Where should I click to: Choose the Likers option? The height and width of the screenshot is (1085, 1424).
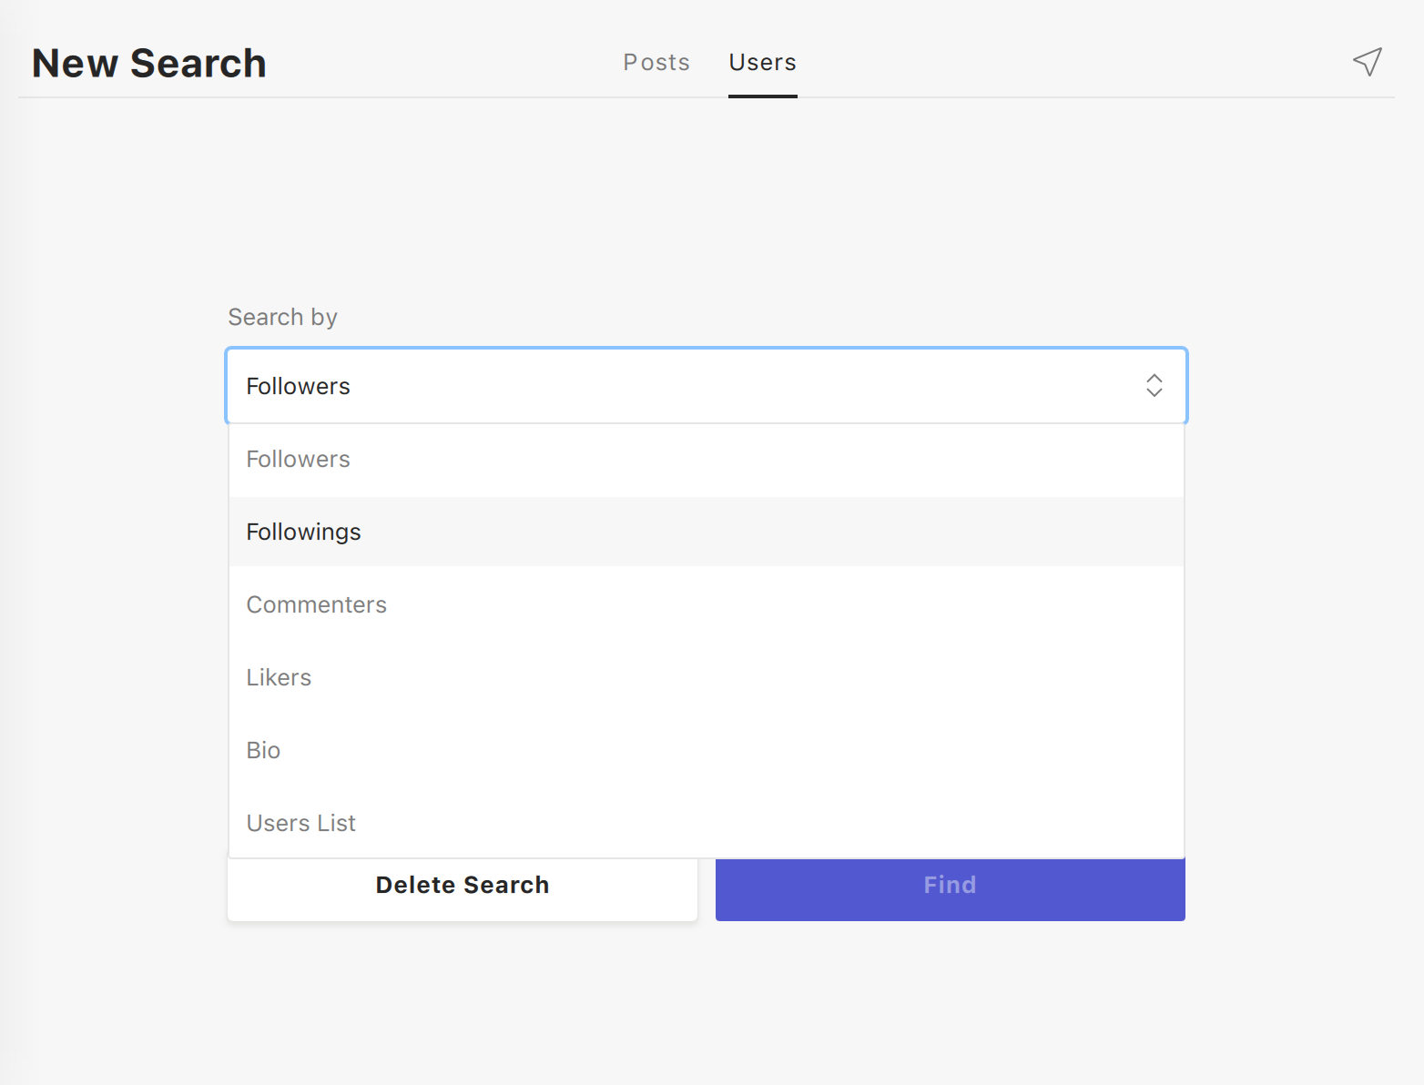279,677
